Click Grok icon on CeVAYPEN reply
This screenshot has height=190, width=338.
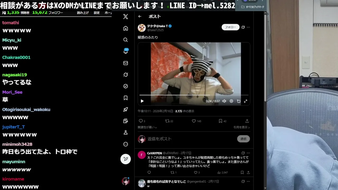pyautogui.click(x=243, y=153)
